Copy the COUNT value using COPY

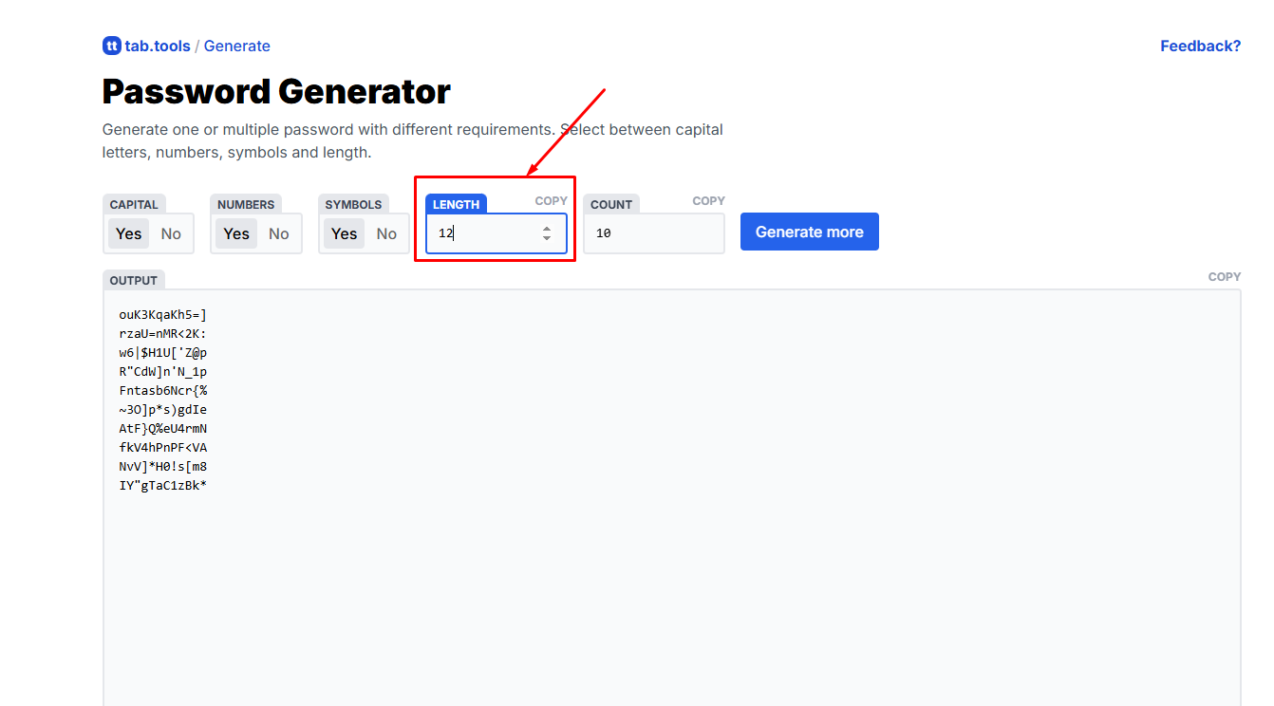tap(708, 200)
